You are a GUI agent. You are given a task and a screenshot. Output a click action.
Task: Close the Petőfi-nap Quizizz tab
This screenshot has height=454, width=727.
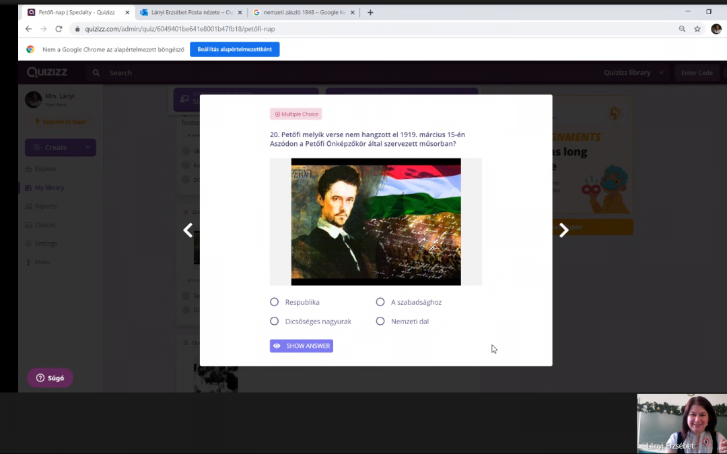coord(127,13)
